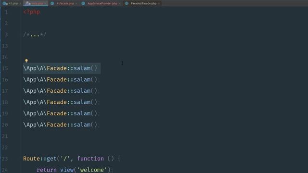Click \App on line 18
Screen dimensions: 308x173
pyautogui.click(x=30, y=102)
